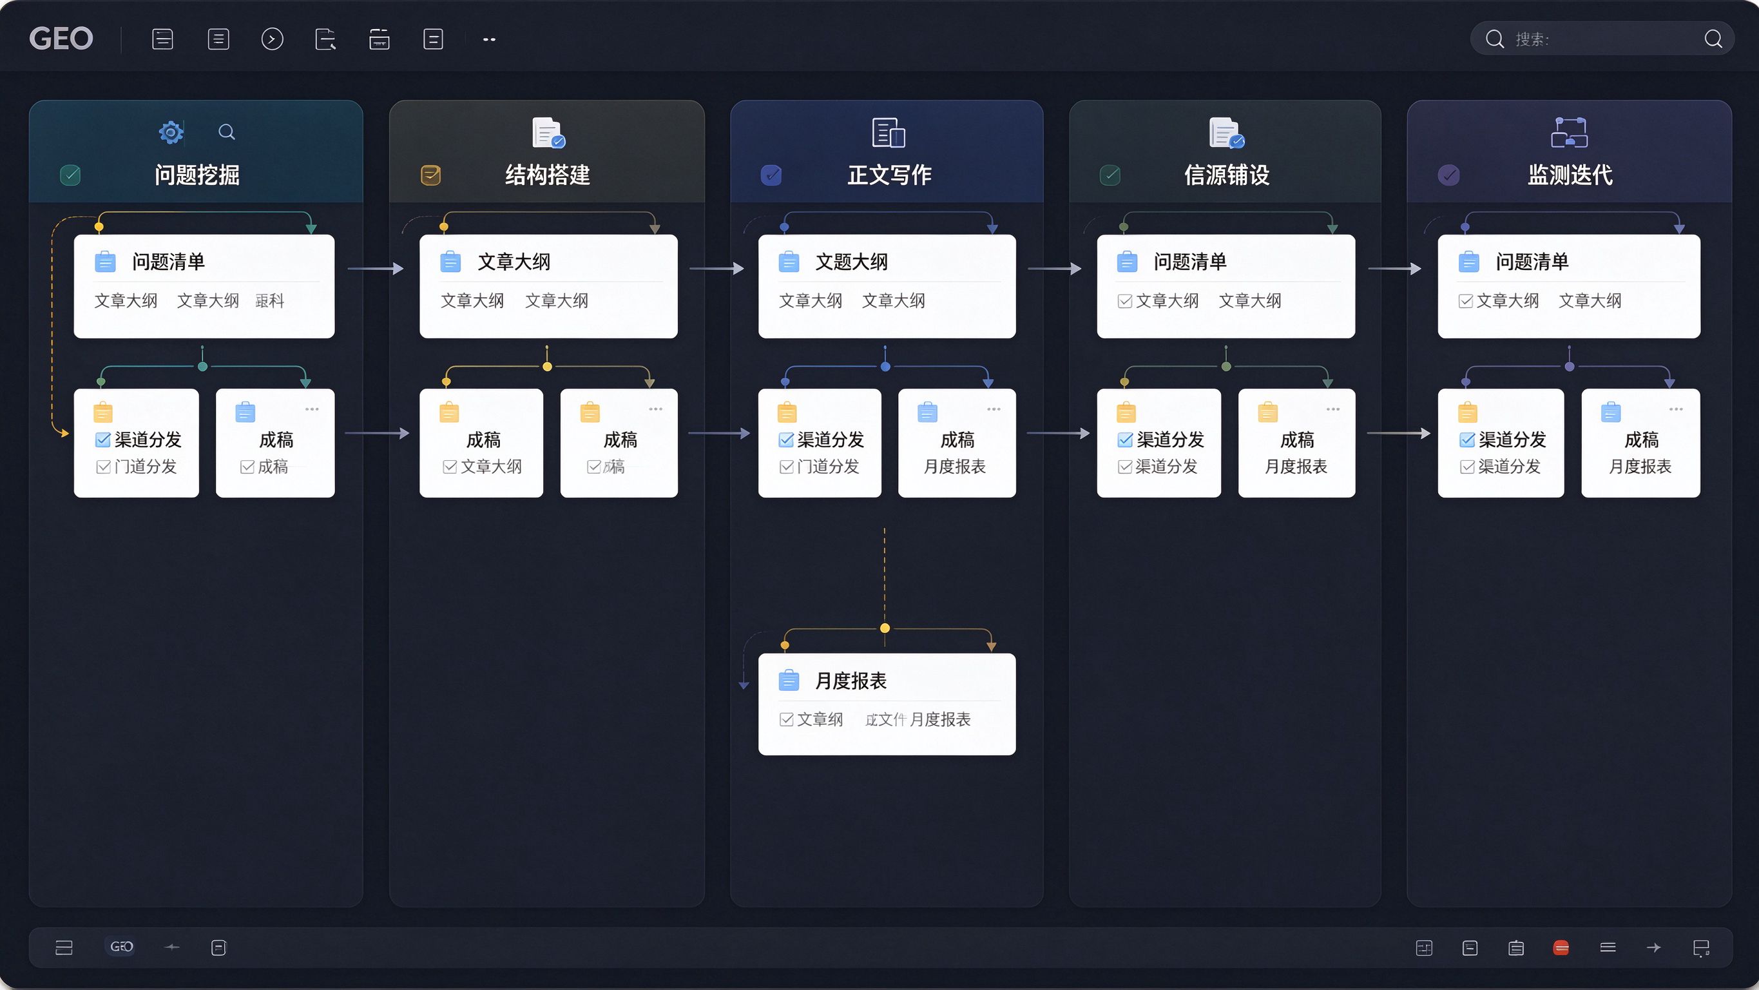Click the document-check icon above 结构搭建
Image resolution: width=1759 pixels, height=990 pixels.
click(548, 133)
